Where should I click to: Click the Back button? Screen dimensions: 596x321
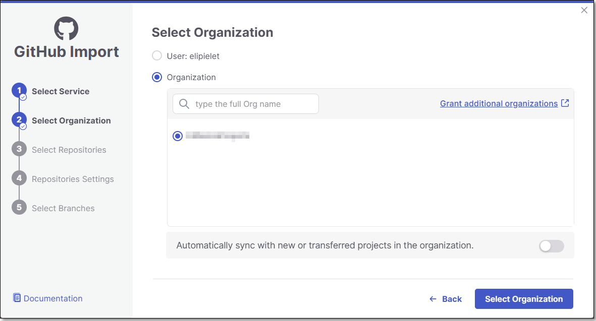tap(446, 299)
